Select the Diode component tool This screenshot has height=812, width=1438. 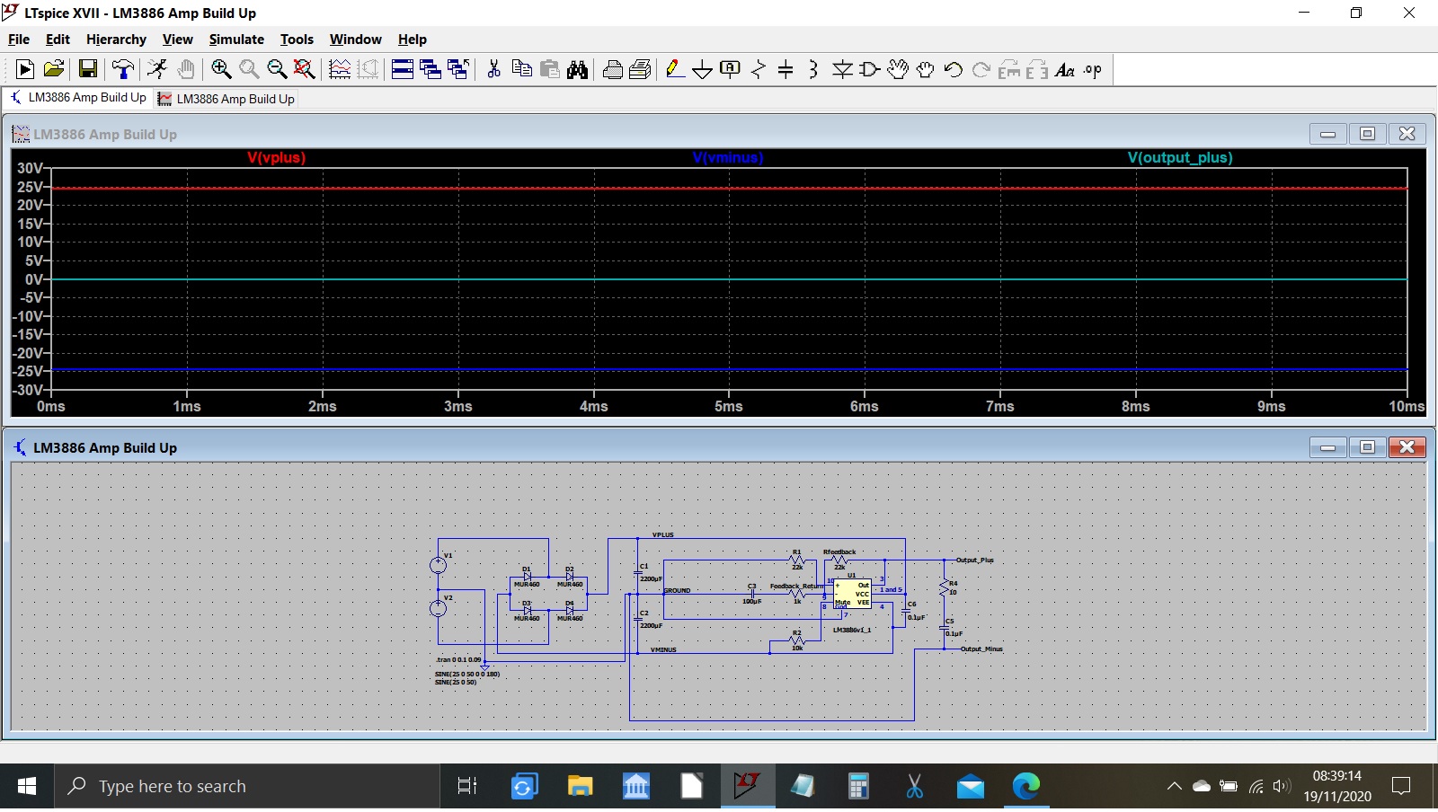tap(841, 69)
